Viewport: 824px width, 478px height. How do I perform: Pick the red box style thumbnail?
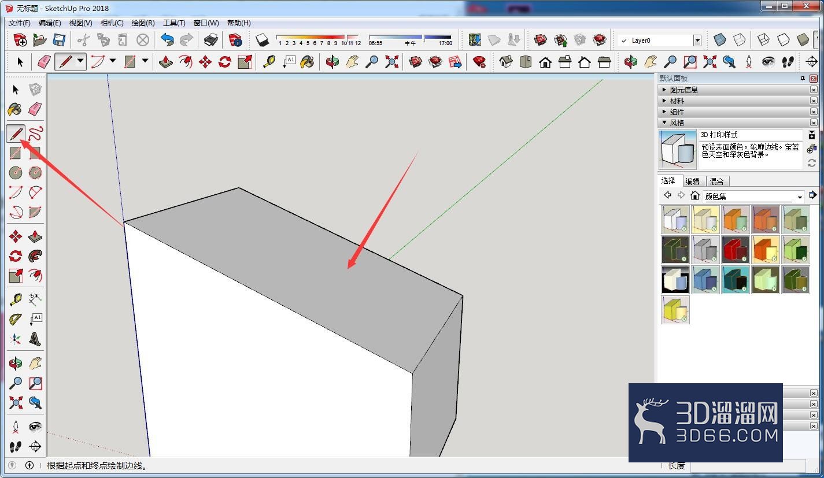click(x=736, y=249)
